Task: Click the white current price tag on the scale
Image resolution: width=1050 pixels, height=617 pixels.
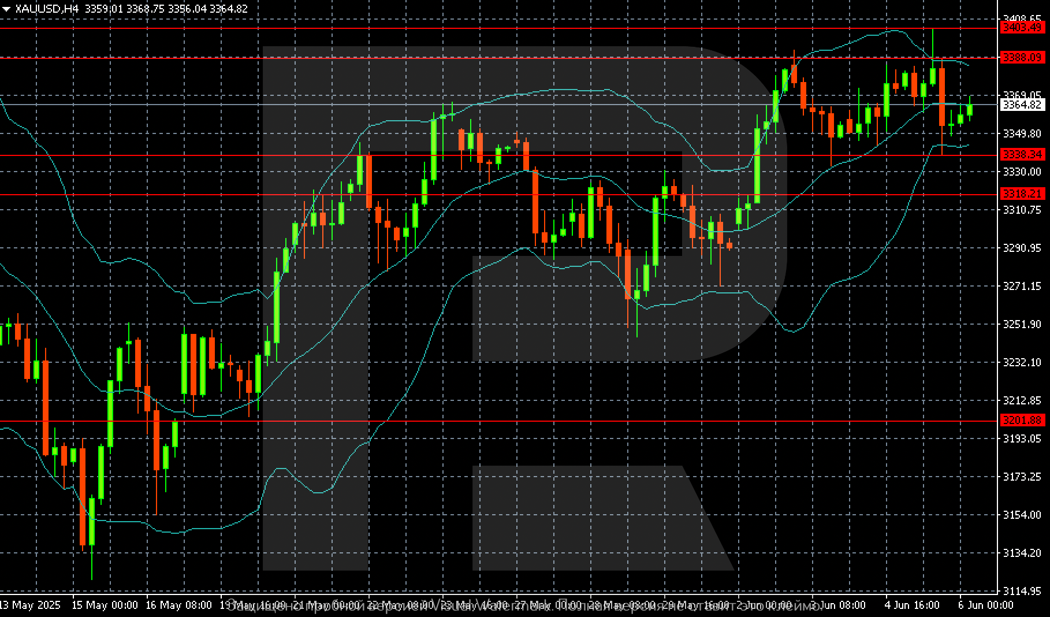Action: tap(1022, 105)
